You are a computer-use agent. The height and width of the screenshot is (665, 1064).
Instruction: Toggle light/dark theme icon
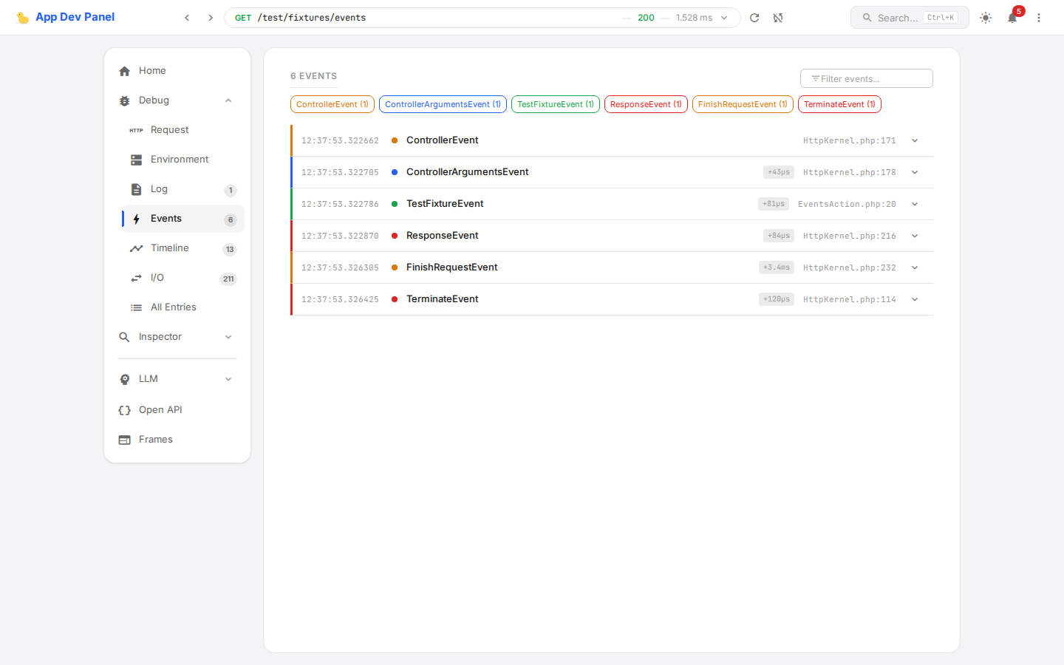[986, 18]
